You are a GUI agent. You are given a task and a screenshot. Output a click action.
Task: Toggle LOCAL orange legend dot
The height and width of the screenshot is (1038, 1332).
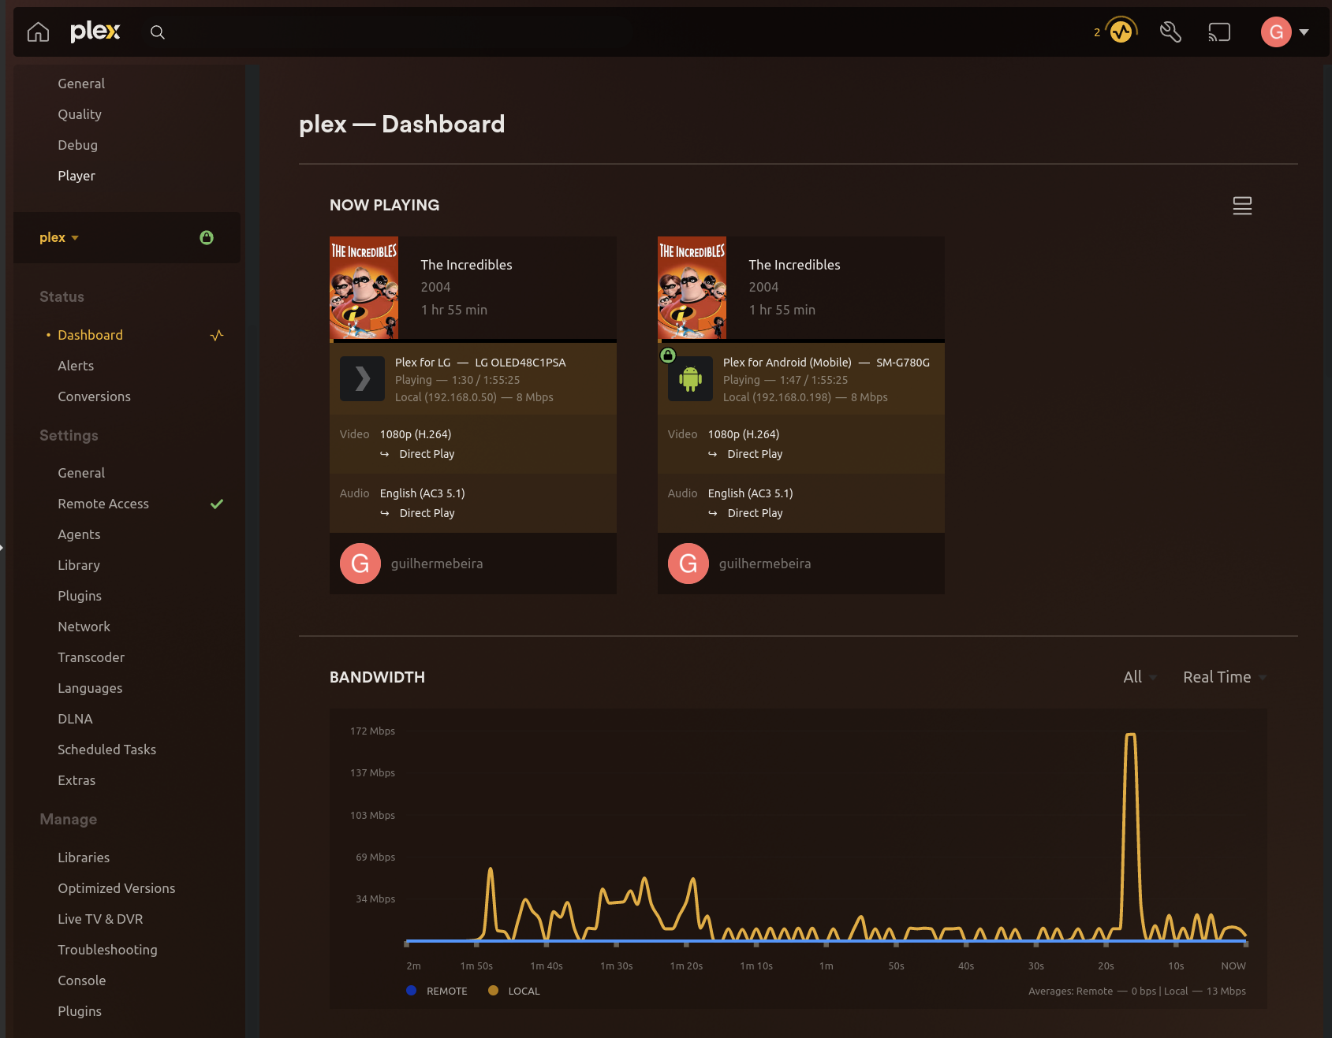click(x=494, y=991)
